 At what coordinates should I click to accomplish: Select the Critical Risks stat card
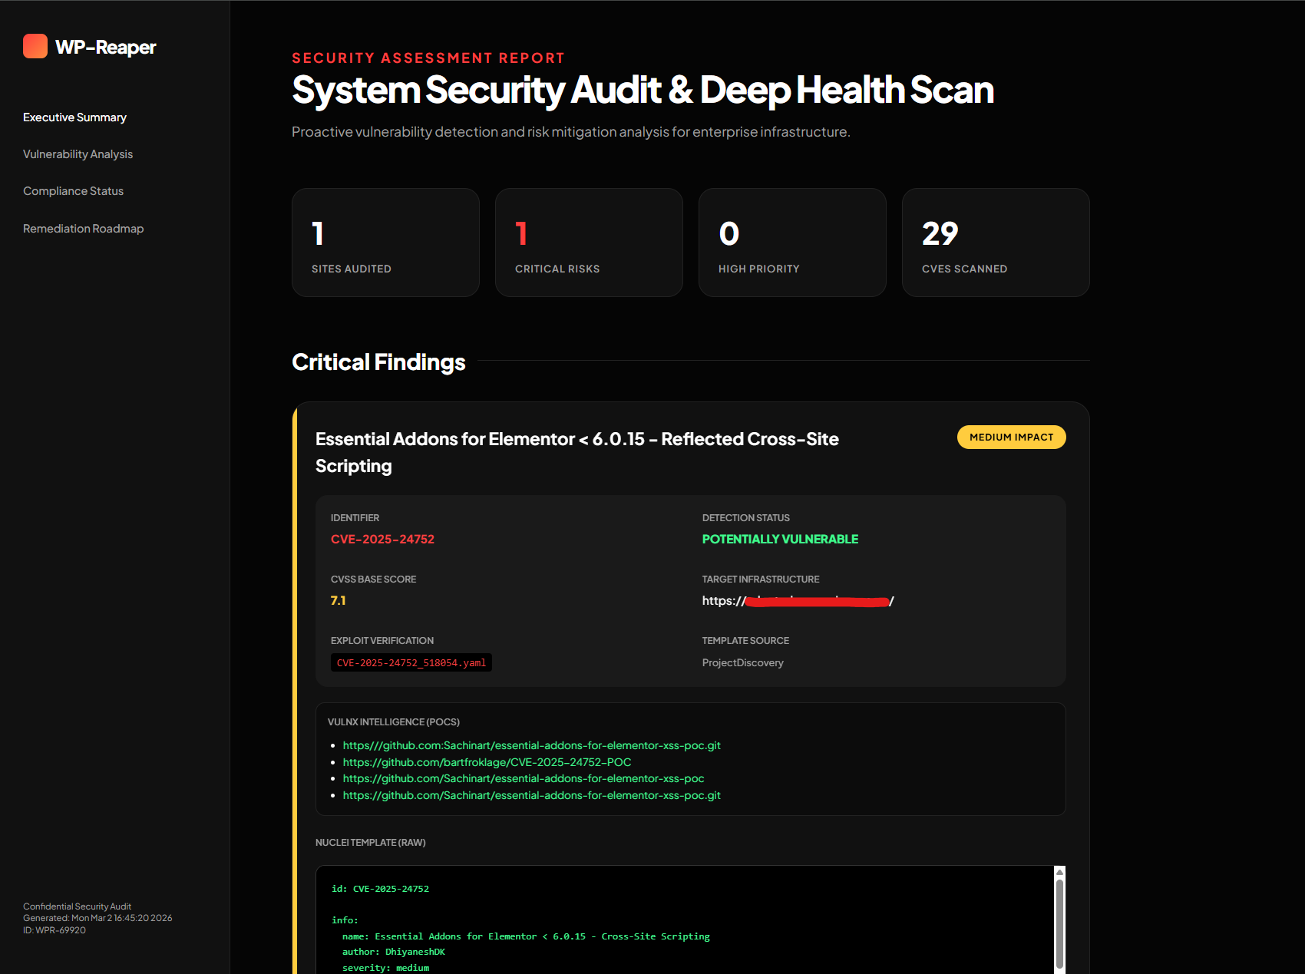[x=589, y=243]
